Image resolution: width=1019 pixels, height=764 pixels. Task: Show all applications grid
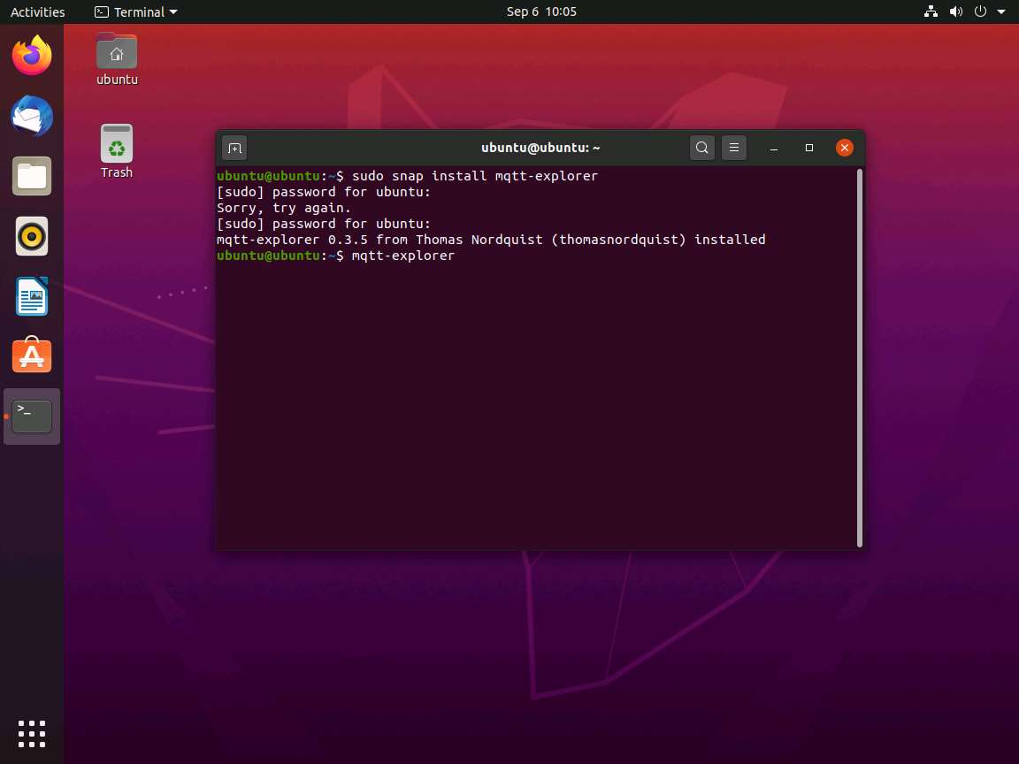pos(32,733)
